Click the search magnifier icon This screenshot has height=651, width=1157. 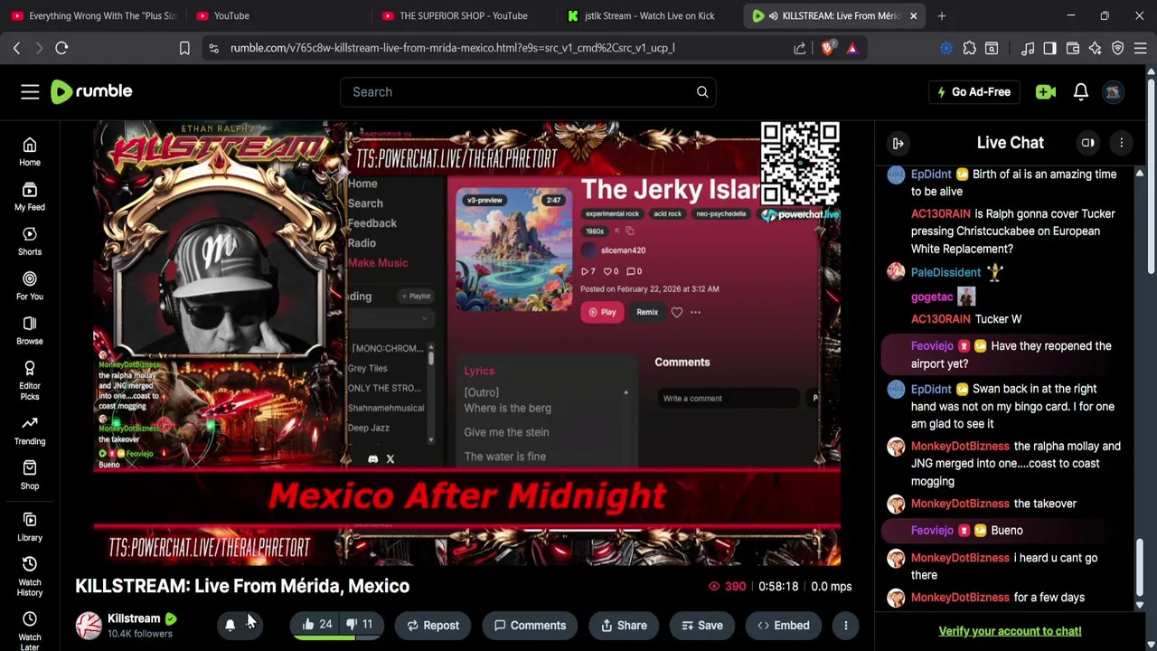coord(702,91)
